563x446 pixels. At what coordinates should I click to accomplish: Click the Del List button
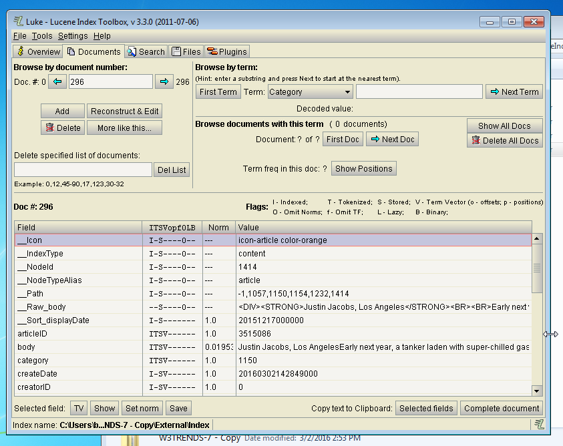point(172,170)
